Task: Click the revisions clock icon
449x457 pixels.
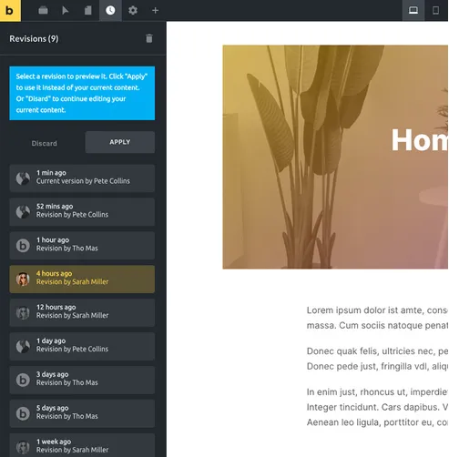Action: [x=110, y=11]
